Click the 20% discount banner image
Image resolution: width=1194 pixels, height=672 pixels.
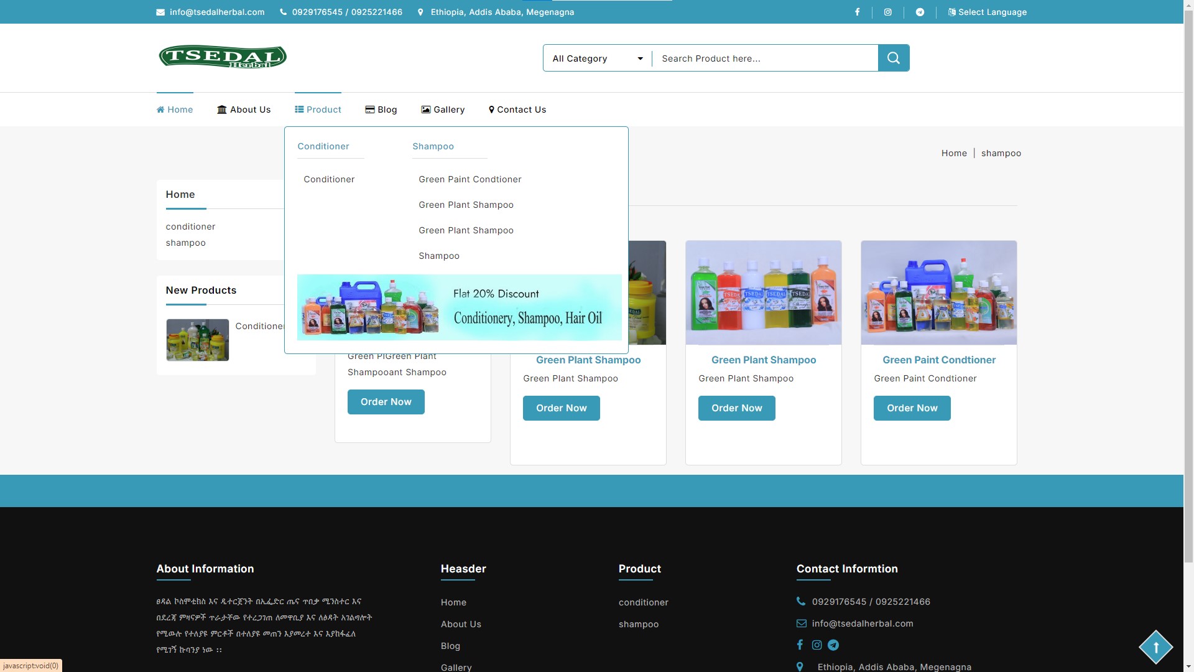click(x=459, y=307)
